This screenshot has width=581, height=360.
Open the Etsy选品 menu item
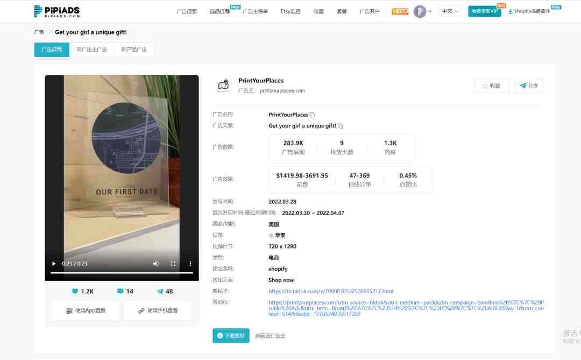click(290, 11)
